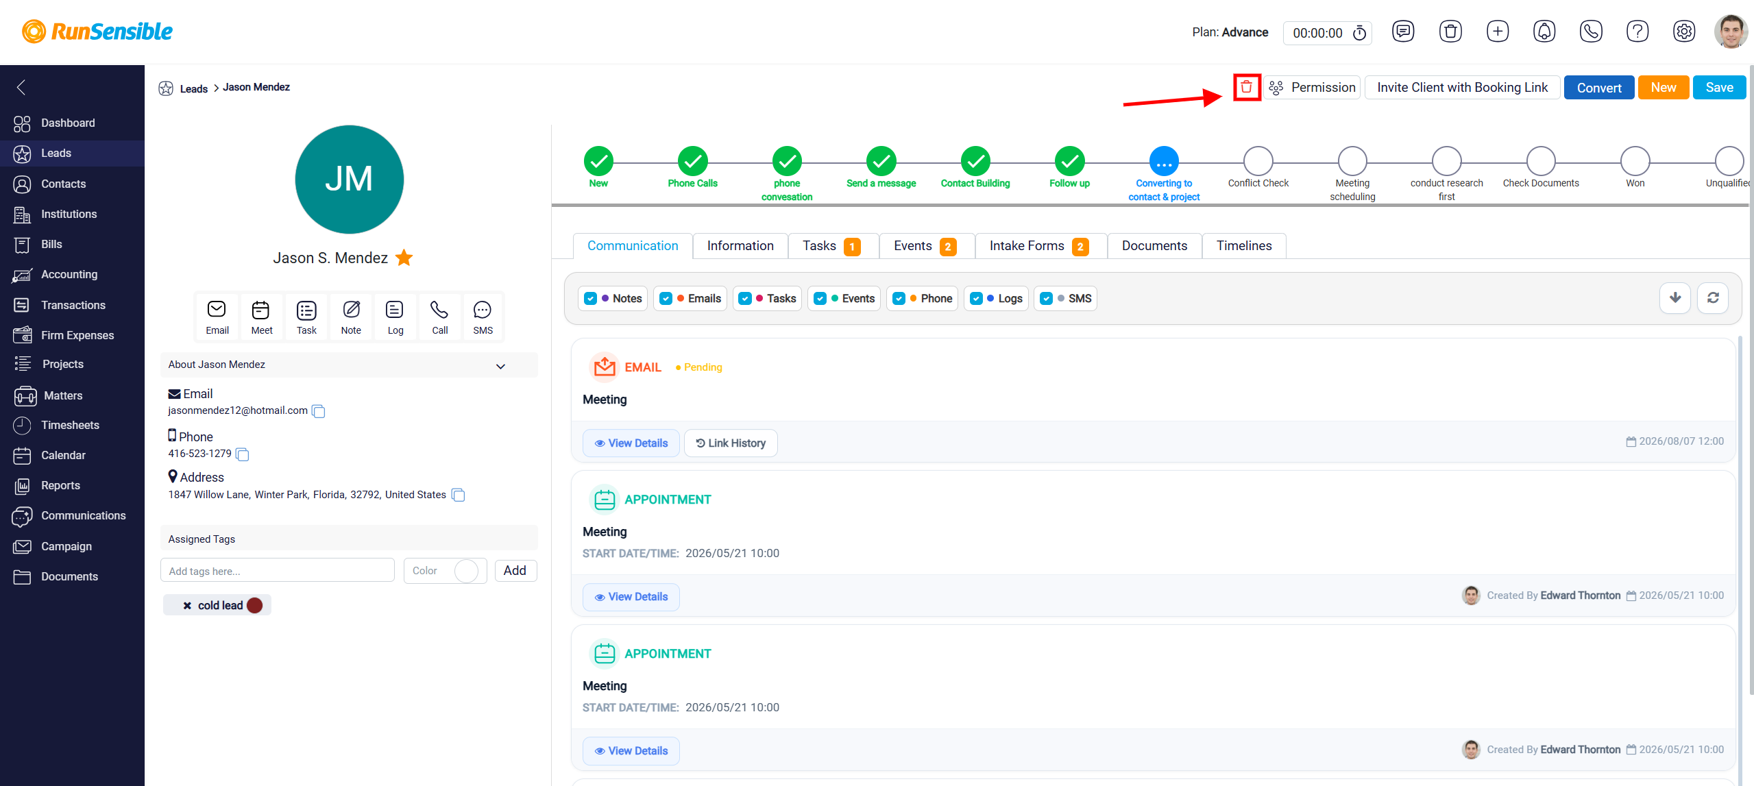Expand the feed with the down arrow button
The image size is (1754, 786).
click(x=1674, y=298)
